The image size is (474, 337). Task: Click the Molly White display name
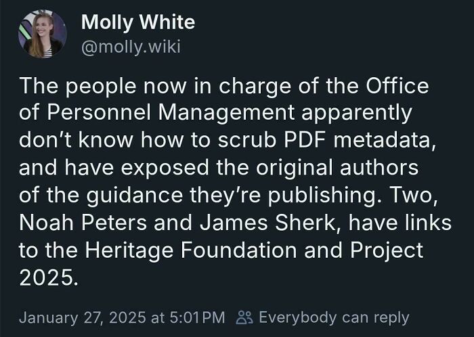[x=138, y=22]
